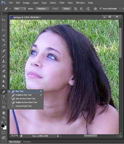The image size is (124, 144).
Task: Open the View menu
Action: click(x=70, y=3)
